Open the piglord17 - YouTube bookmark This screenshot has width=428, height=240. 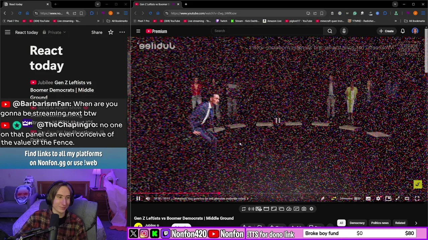point(298,21)
